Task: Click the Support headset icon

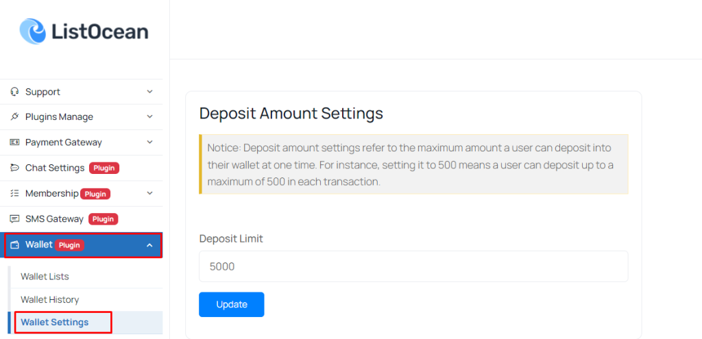Action: click(x=14, y=92)
